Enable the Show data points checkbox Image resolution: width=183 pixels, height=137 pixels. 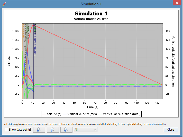(x=6, y=130)
